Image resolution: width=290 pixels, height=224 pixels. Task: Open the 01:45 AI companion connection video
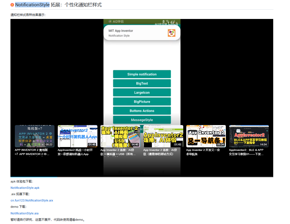coord(163,136)
